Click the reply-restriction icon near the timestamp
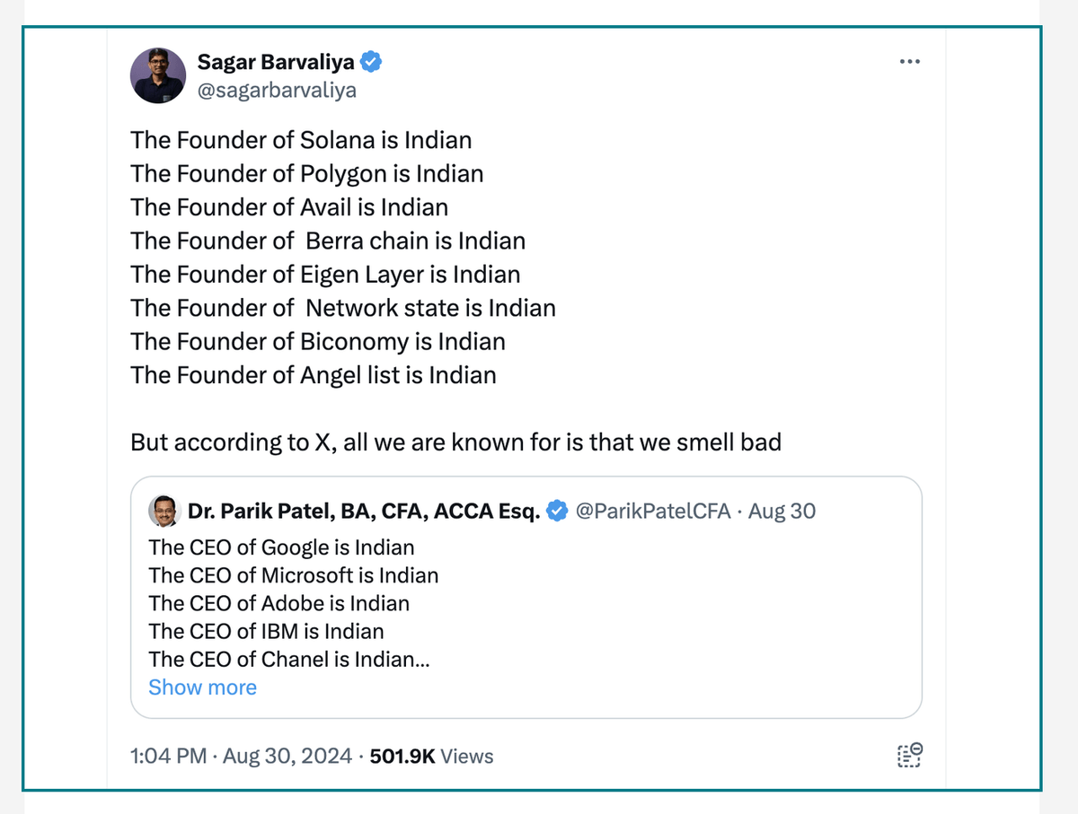Screen dimensions: 1078x814 click(x=909, y=757)
